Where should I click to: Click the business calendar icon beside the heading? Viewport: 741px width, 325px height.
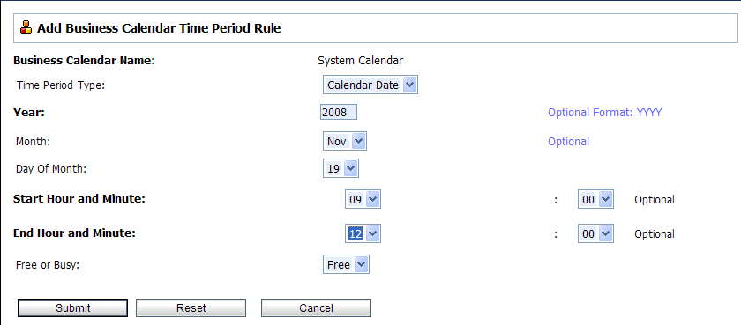tap(26, 28)
